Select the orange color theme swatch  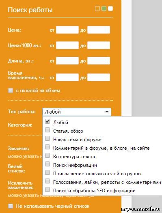click(x=97, y=9)
